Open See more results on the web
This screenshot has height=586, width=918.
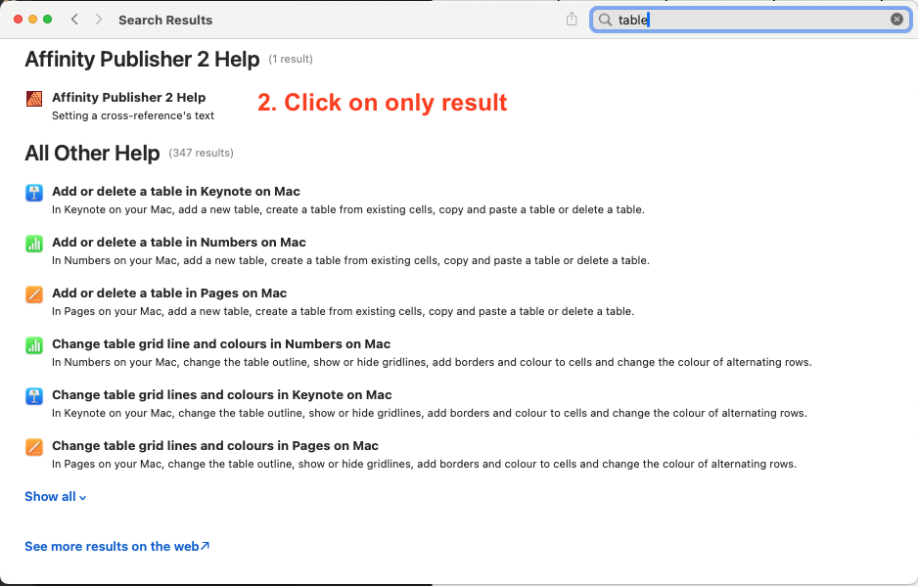116,547
